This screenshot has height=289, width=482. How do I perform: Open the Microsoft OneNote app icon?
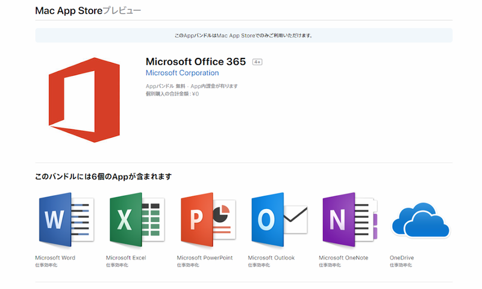coord(350,220)
